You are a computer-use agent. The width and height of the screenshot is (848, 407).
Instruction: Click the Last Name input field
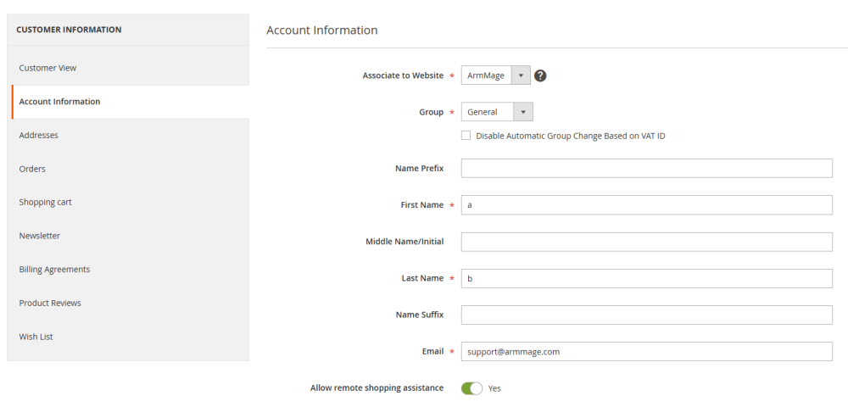646,278
